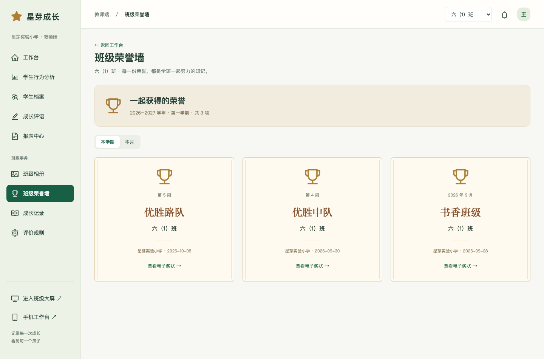
Task: Switch to the 本学期 tab
Action: pyautogui.click(x=108, y=142)
